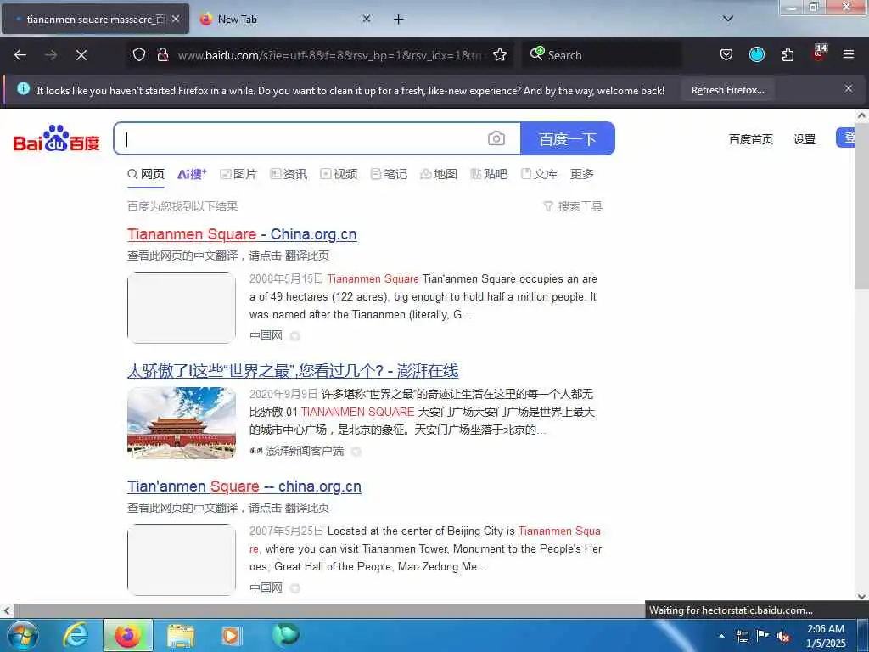Open the Extensions puzzle icon
This screenshot has height=652, width=869.
[788, 55]
